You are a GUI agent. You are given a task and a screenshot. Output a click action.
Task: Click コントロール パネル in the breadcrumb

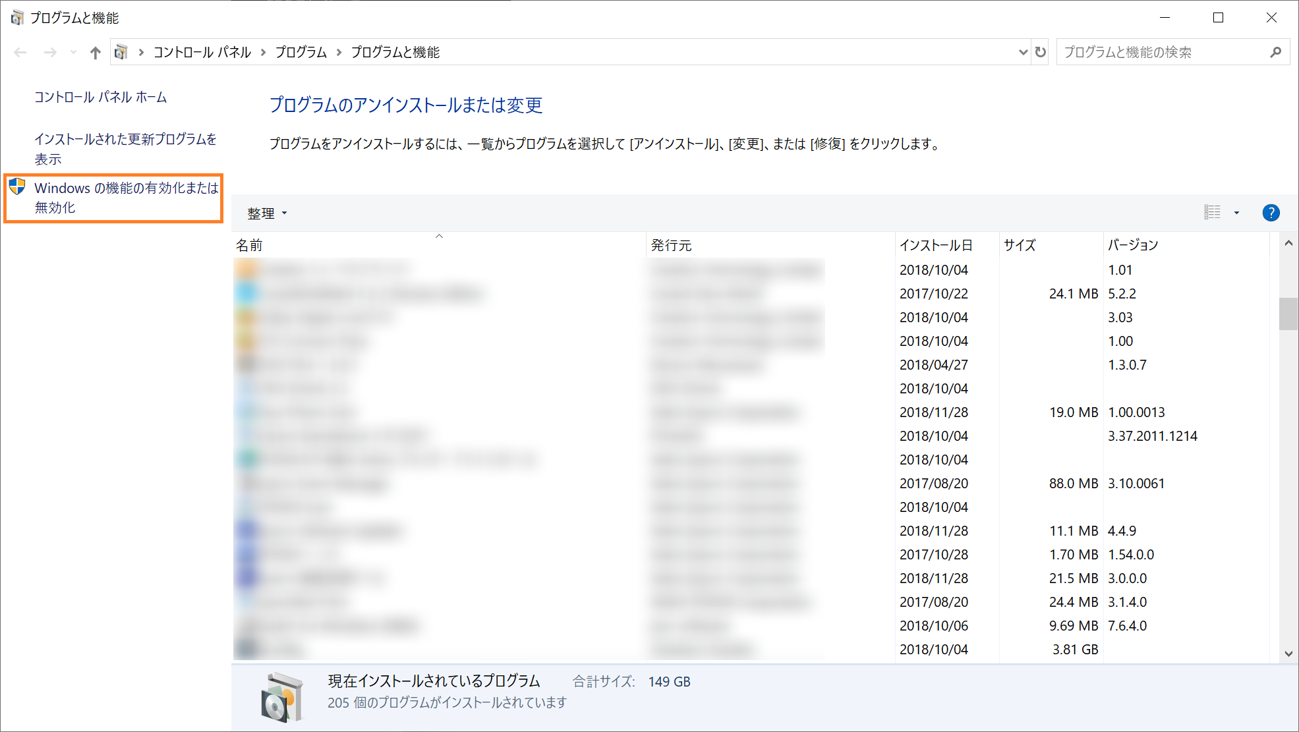click(x=202, y=52)
